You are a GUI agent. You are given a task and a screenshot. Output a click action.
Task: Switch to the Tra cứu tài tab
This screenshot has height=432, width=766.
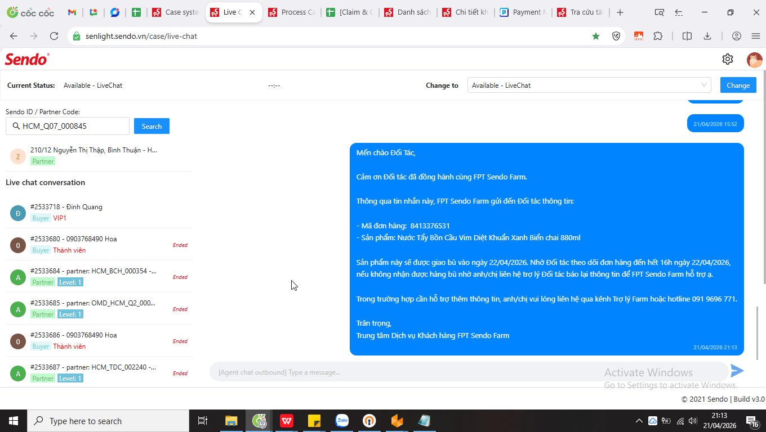[x=582, y=12]
